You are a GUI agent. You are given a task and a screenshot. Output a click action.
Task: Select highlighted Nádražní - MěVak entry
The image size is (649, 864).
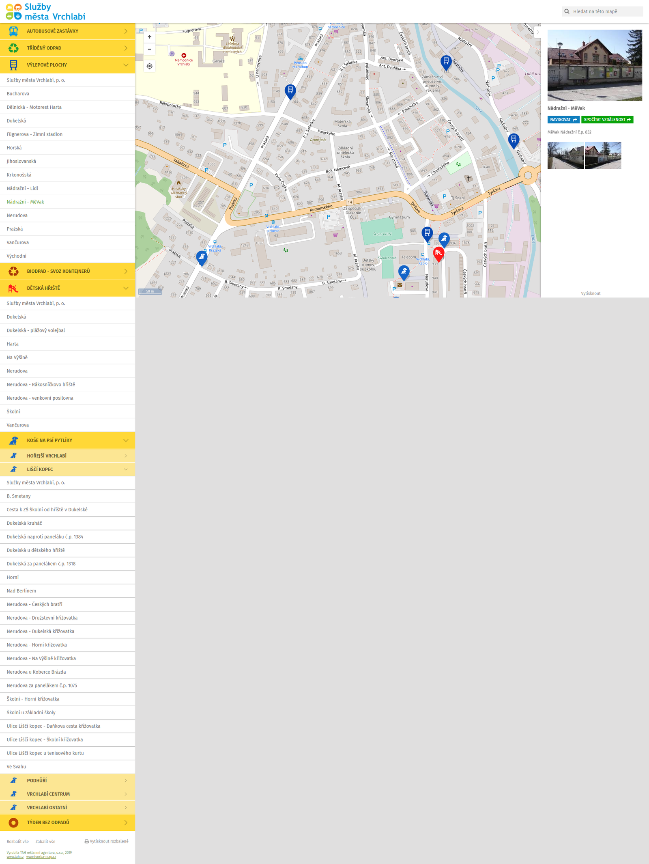[x=67, y=202]
